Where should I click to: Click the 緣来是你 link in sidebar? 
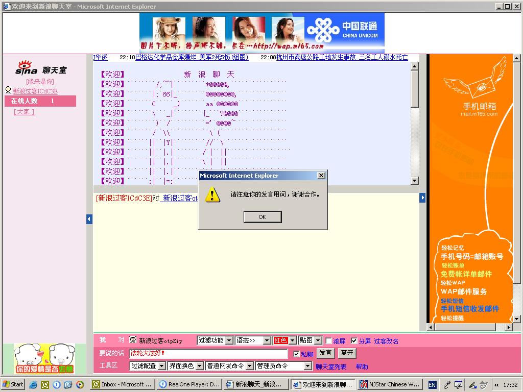pyautogui.click(x=40, y=81)
